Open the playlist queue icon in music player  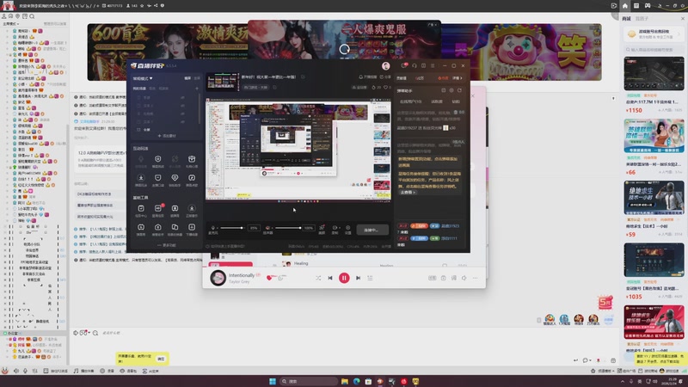pos(370,278)
